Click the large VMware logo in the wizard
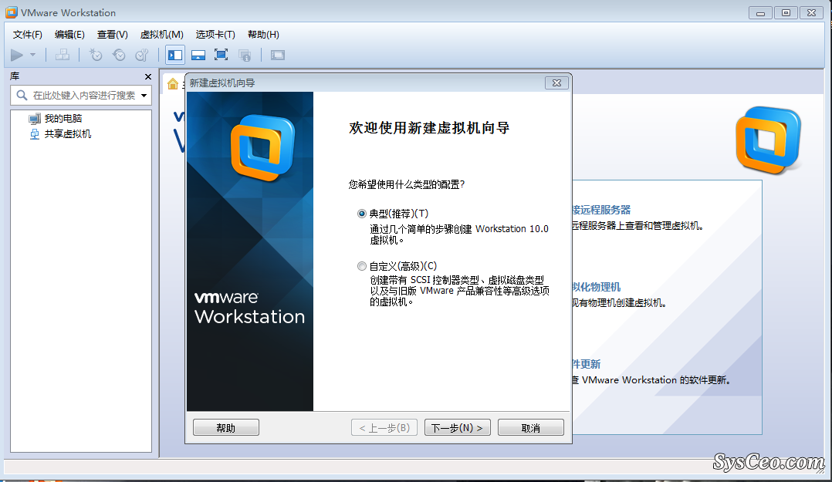The height and width of the screenshot is (482, 832). click(x=262, y=148)
